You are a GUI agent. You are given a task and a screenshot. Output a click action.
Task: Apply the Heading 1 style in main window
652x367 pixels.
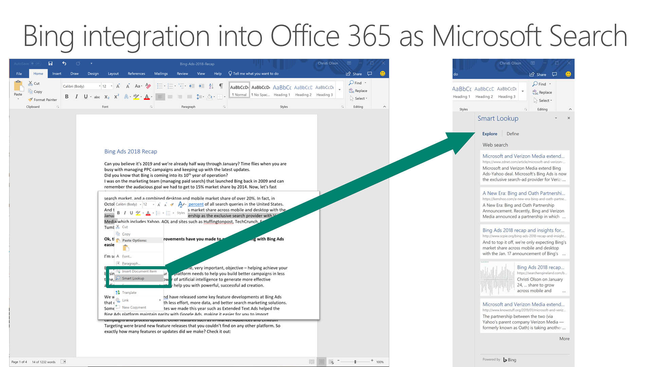282,90
